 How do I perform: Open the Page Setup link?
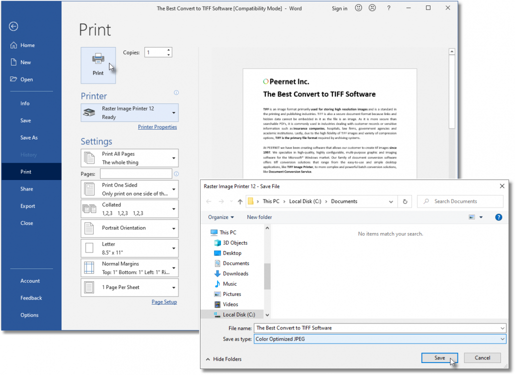(x=164, y=302)
